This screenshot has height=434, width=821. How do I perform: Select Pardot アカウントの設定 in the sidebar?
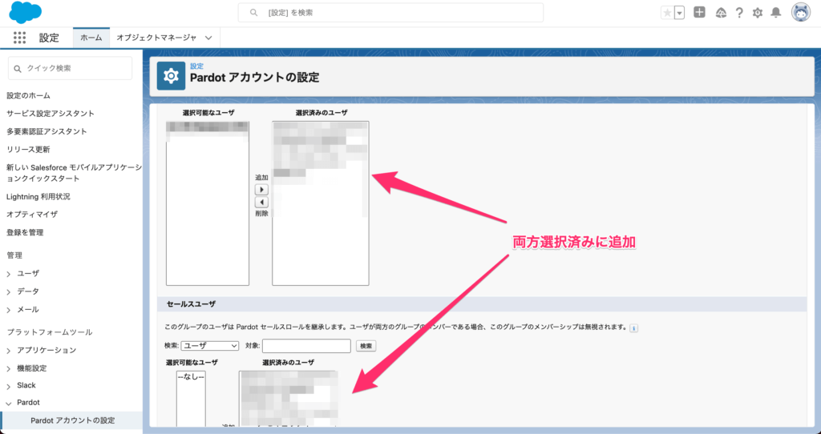click(x=73, y=420)
